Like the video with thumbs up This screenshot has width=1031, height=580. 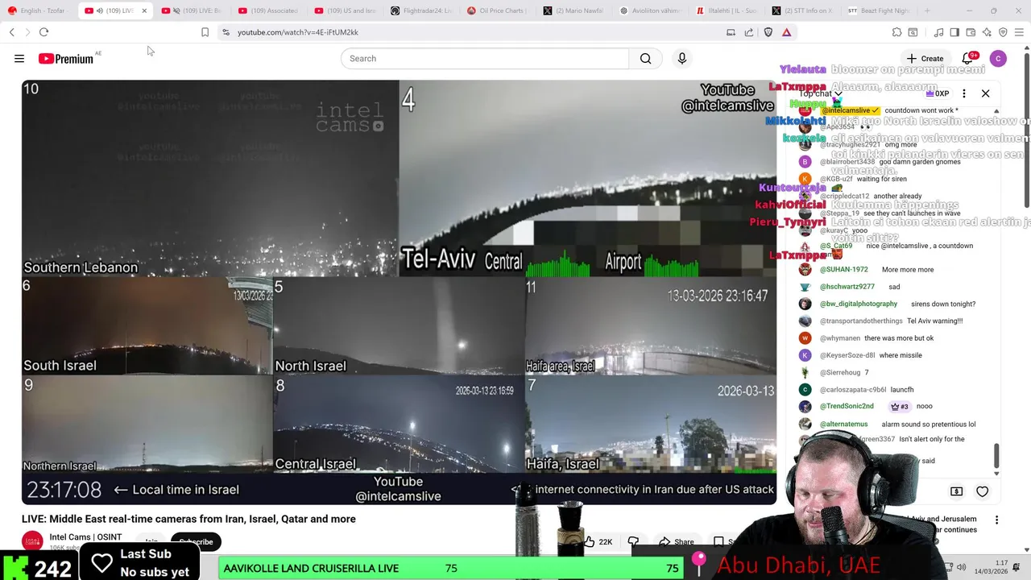tap(597, 542)
